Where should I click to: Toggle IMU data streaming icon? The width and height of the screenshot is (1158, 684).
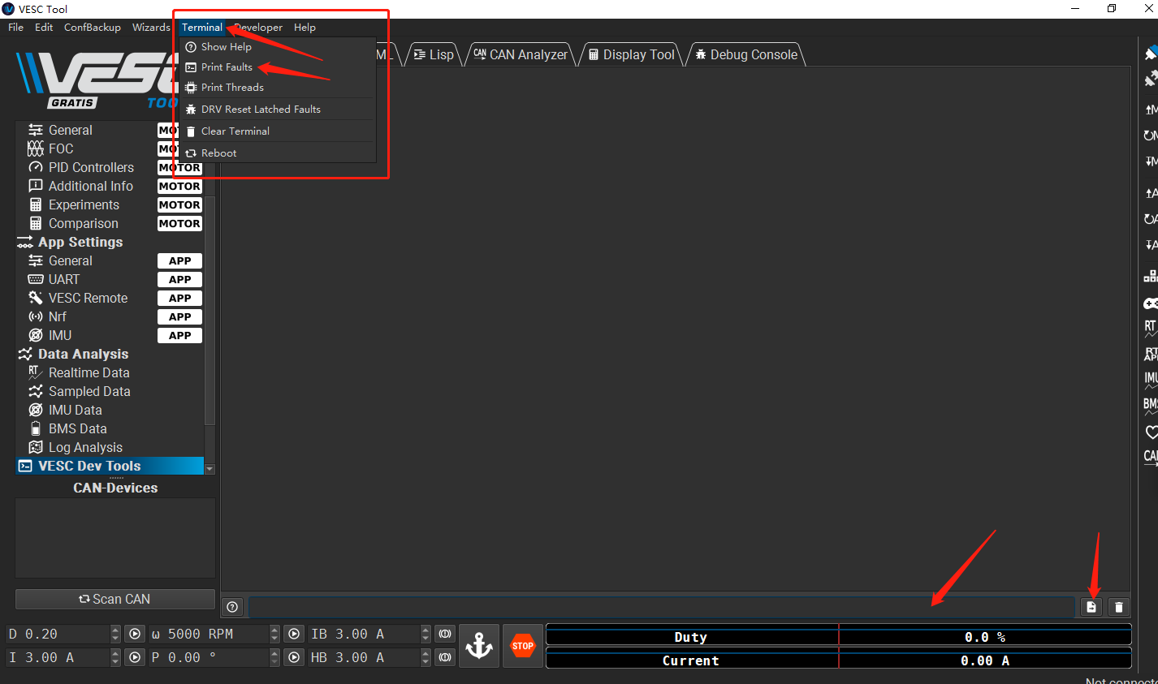tap(1151, 380)
